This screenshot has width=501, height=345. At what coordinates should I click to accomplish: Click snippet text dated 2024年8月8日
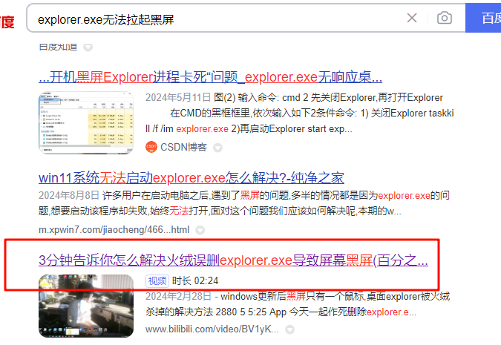244,203
